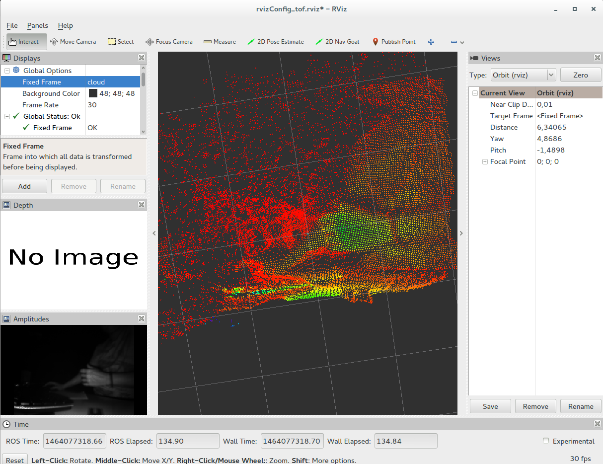
Task: Add a new tool with plus icon
Action: tap(431, 42)
